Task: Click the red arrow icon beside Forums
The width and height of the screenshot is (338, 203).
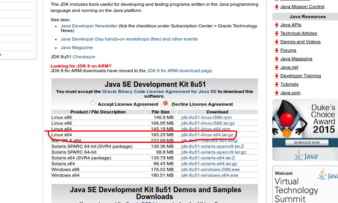Action: 277,50
